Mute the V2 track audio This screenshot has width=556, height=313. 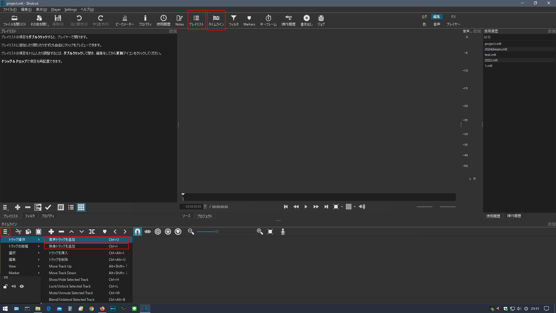point(14,286)
